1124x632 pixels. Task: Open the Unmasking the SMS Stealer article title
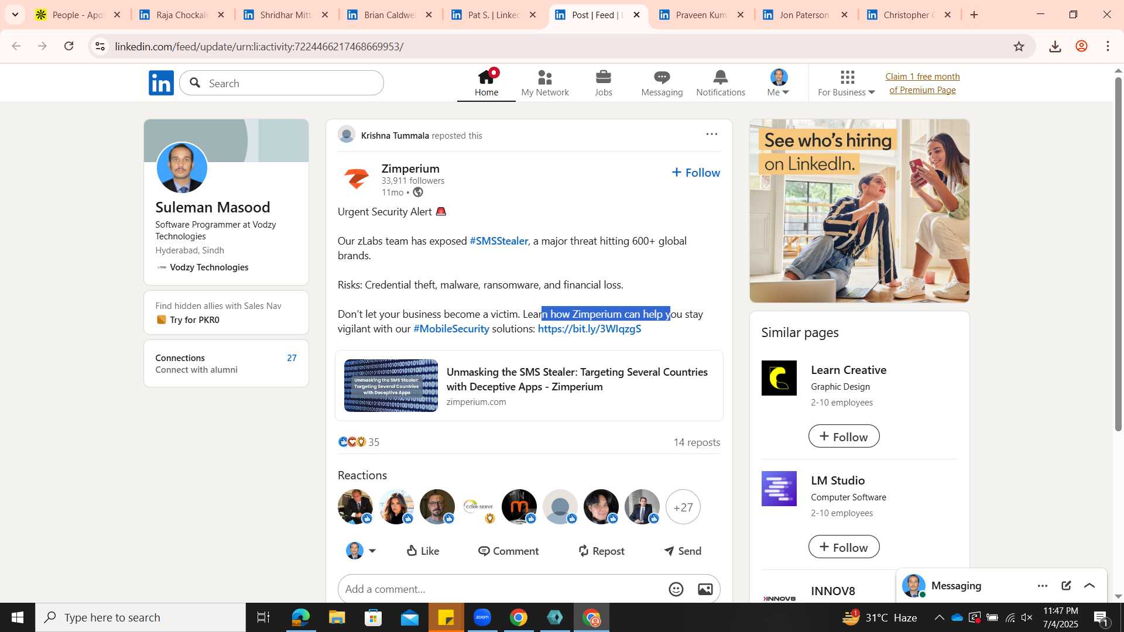point(577,379)
